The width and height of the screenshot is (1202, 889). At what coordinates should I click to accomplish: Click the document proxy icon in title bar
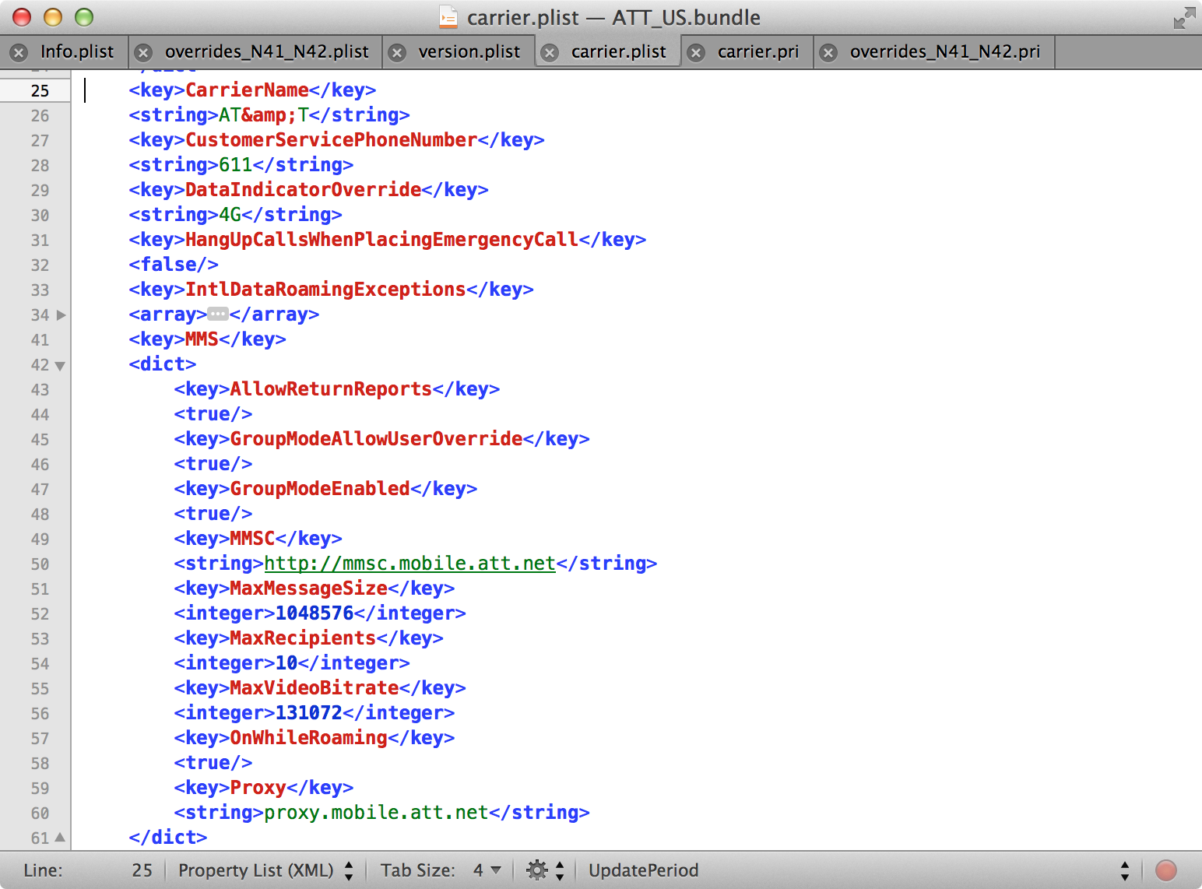[448, 17]
